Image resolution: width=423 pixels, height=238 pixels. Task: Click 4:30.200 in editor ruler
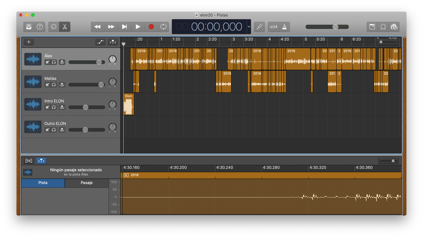pyautogui.click(x=179, y=167)
